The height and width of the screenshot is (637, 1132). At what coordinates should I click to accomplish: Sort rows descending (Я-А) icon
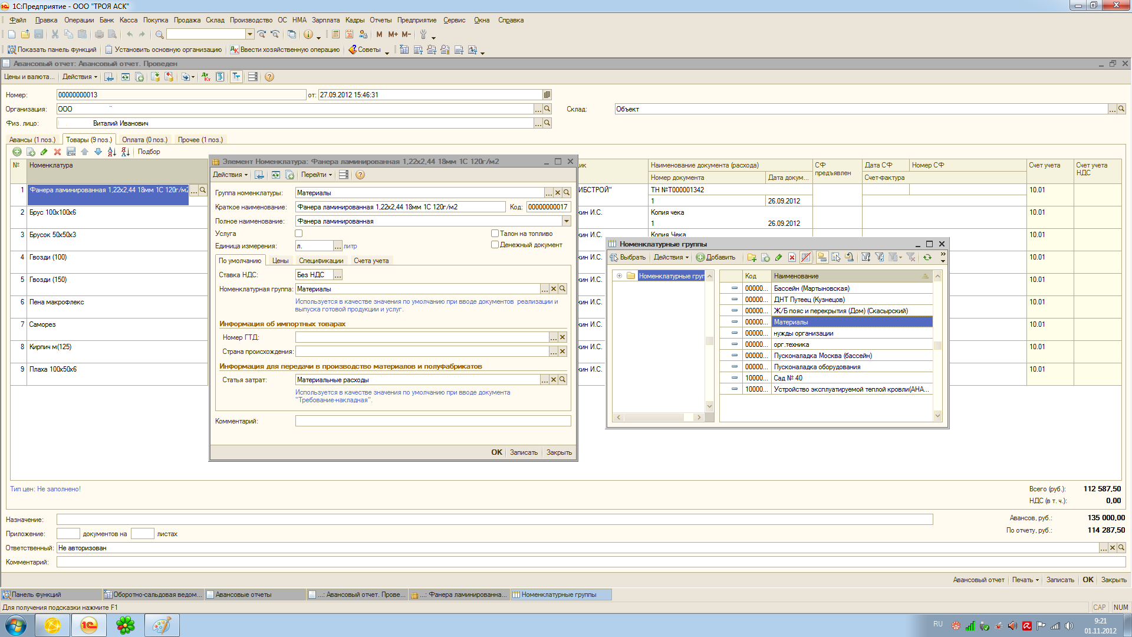[125, 152]
